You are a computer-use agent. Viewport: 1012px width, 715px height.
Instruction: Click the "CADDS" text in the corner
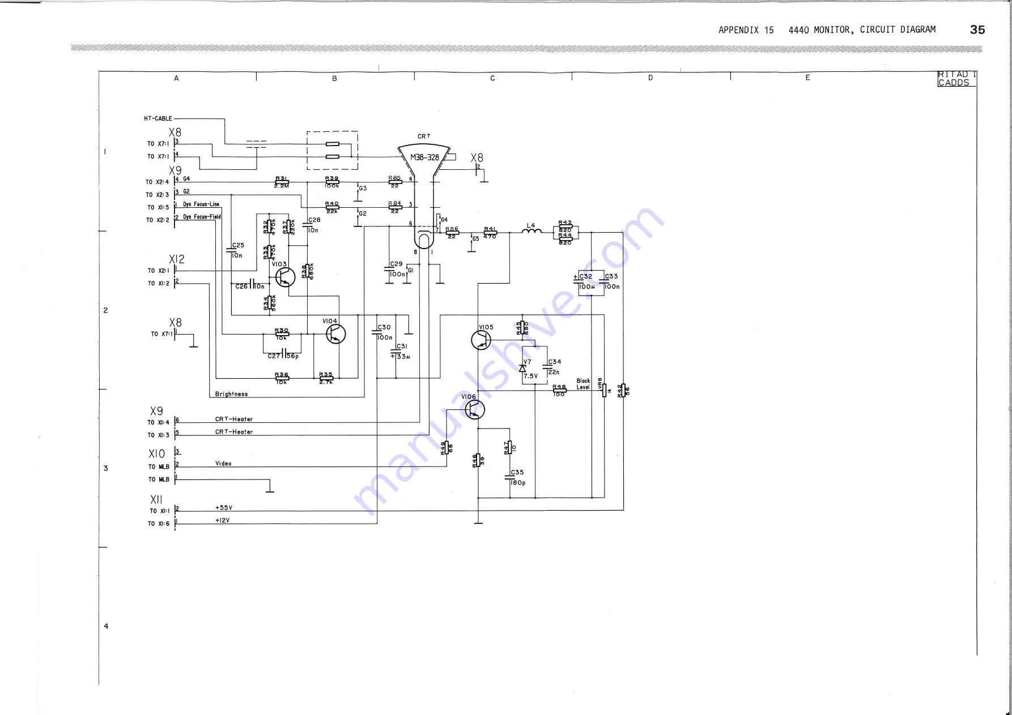click(x=954, y=83)
